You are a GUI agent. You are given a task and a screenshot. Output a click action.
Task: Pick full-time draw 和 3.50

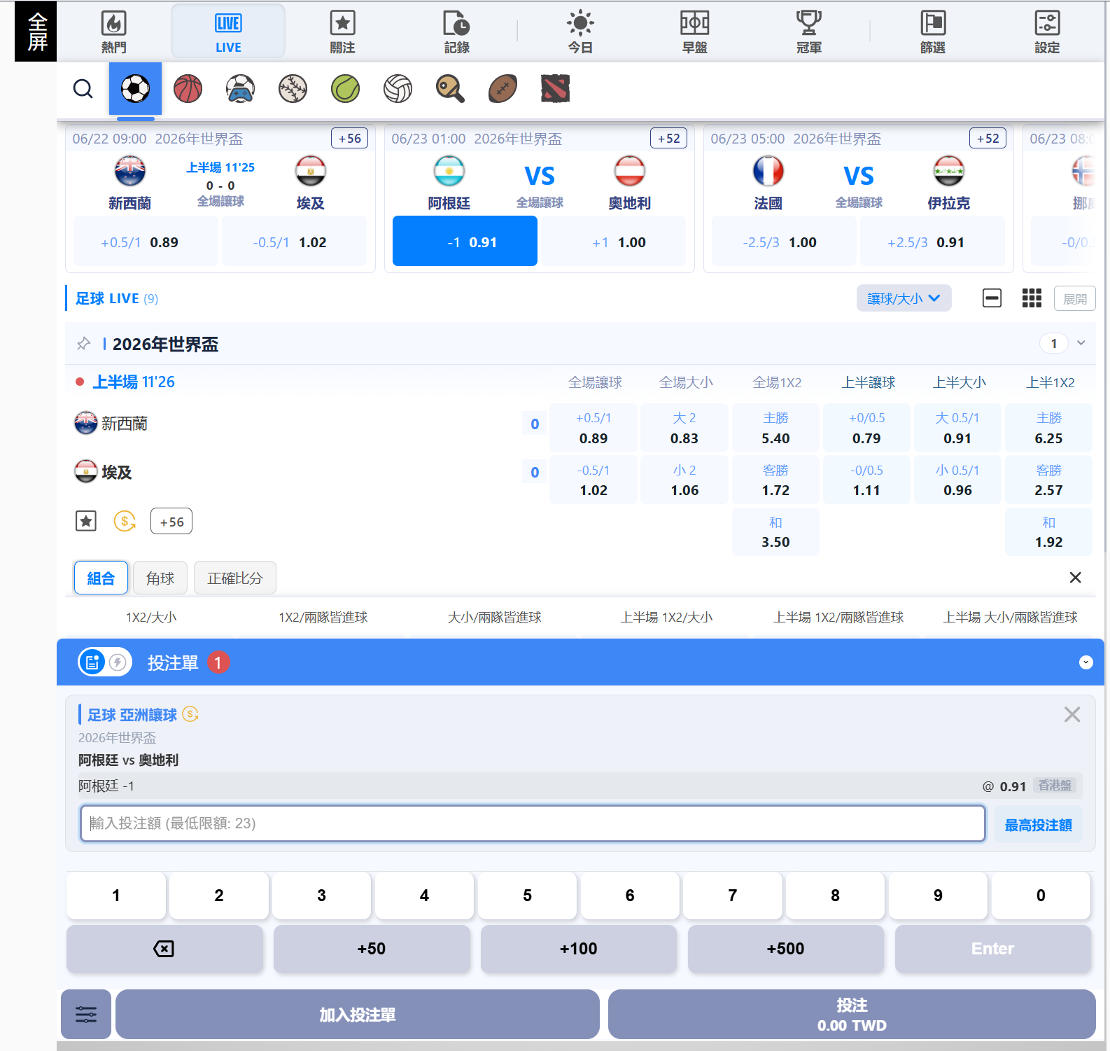(x=775, y=532)
